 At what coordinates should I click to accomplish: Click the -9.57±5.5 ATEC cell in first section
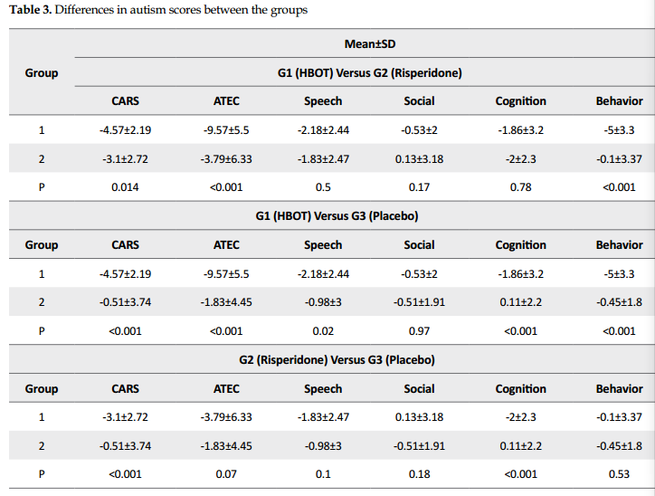pos(226,130)
